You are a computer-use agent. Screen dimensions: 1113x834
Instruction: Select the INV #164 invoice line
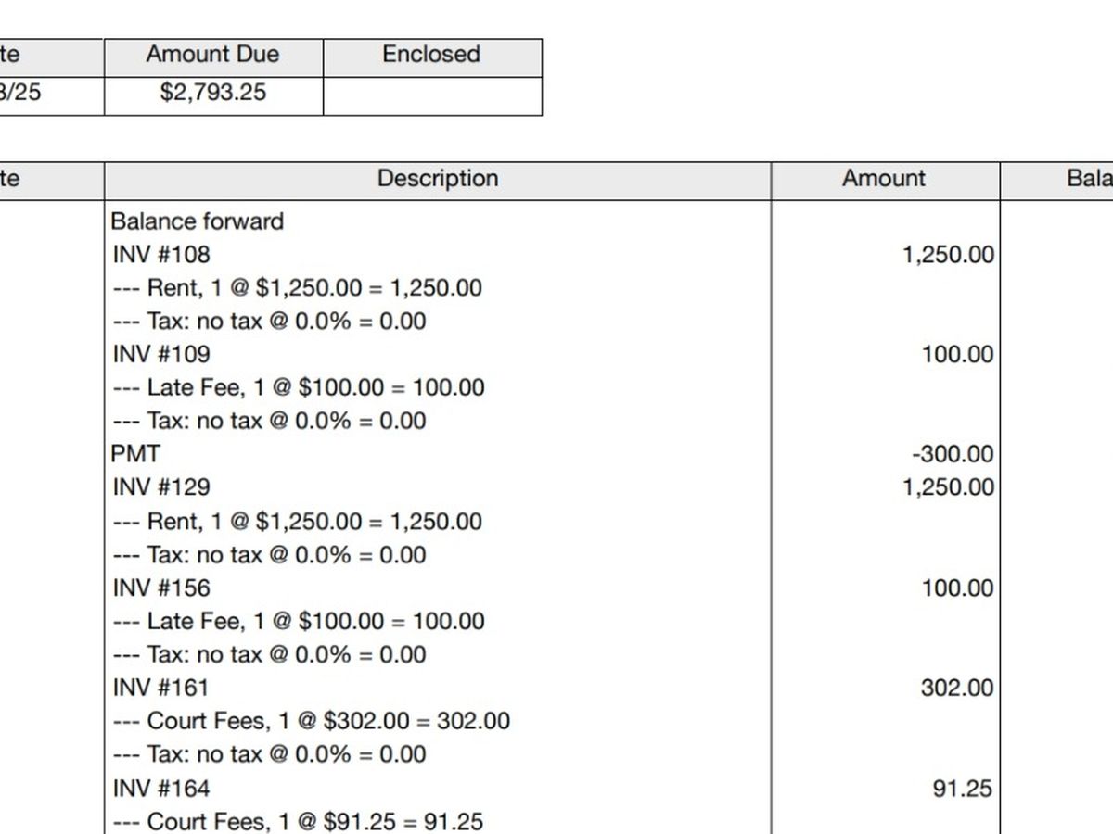(x=161, y=789)
